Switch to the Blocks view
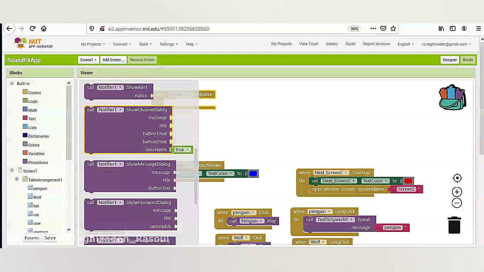 (468, 60)
